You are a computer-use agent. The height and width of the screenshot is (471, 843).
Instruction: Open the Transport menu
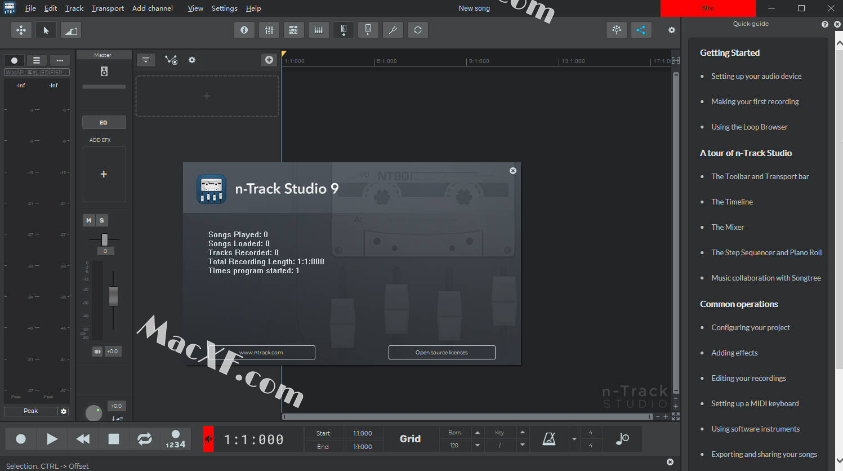(x=108, y=8)
